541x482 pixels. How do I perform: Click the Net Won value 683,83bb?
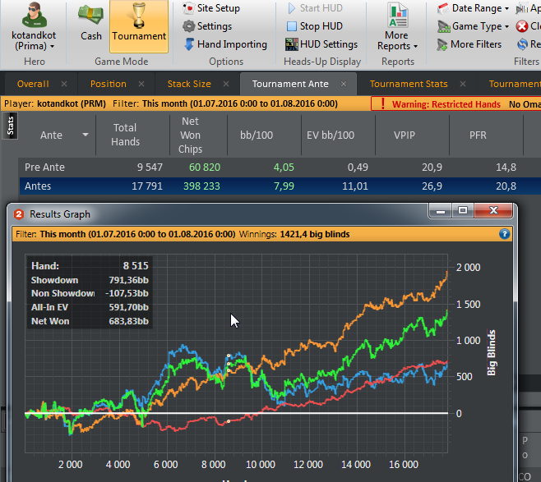[x=129, y=321]
